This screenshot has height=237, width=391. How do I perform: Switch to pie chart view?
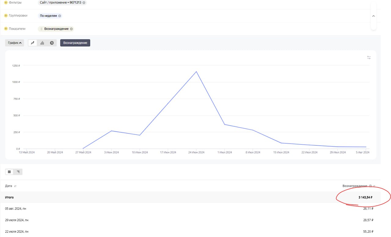(x=52, y=43)
